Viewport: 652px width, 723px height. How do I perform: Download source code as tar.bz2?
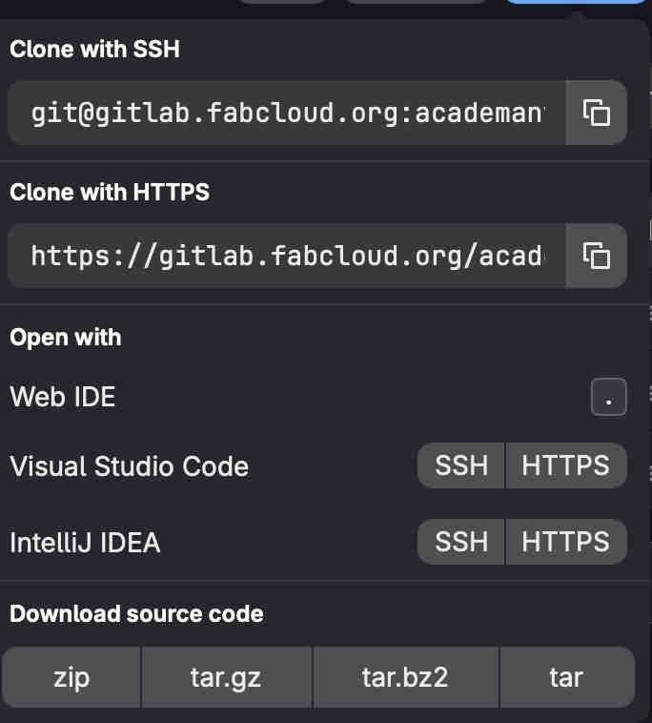pos(405,677)
